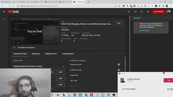Click the LEARN MORE link in live chat
This screenshot has width=173, height=97.
click(144, 30)
